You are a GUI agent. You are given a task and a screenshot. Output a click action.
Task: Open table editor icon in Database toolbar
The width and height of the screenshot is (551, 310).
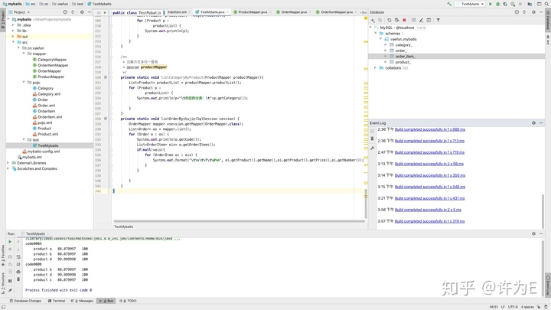pyautogui.click(x=413, y=20)
